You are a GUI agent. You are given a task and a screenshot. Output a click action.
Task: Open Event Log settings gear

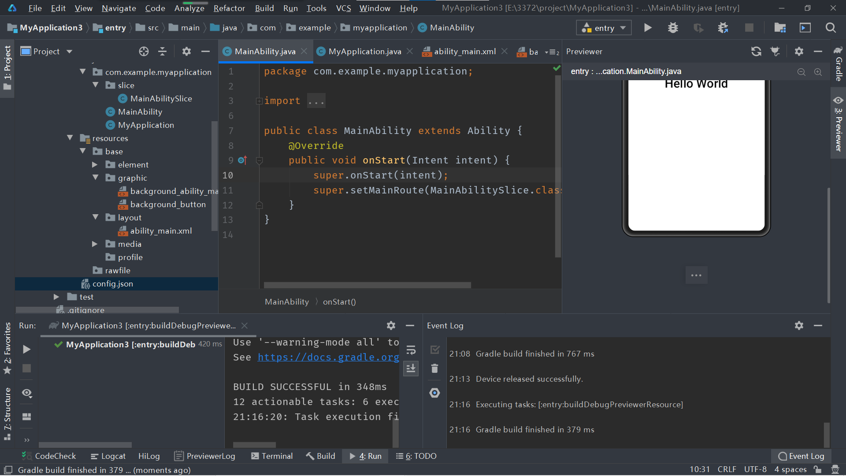point(799,326)
